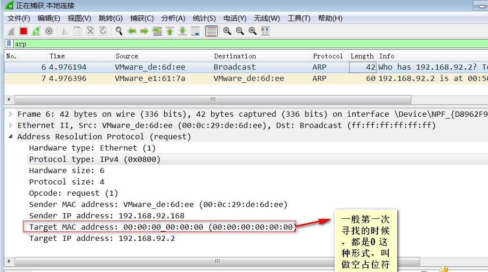Click the resize columns to content icon
The width and height of the screenshot is (488, 272).
coord(265,31)
